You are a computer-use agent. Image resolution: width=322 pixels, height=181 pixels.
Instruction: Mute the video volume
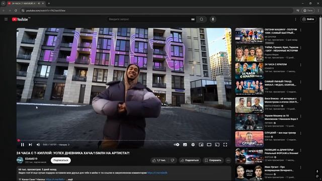[38, 145]
